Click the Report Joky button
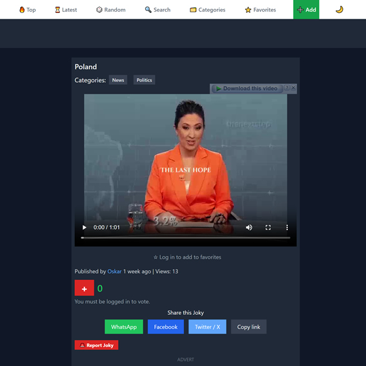This screenshot has width=366, height=366. 96,345
